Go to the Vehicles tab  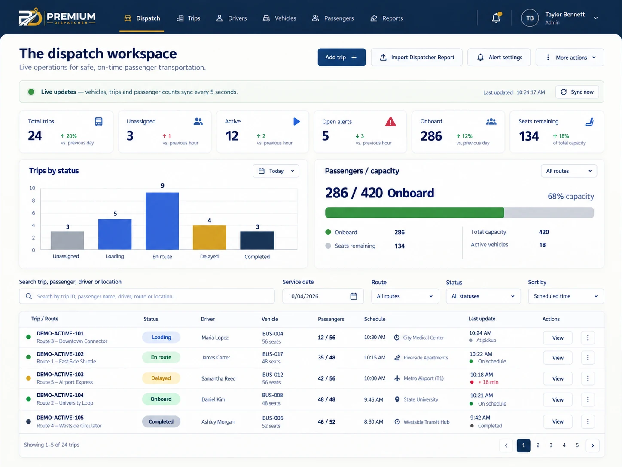pos(279,18)
